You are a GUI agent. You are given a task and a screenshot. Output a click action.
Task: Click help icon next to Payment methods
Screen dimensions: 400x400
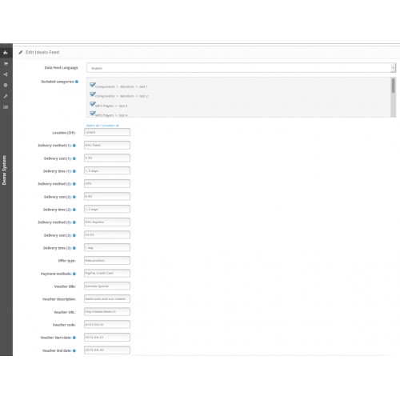coord(74,274)
